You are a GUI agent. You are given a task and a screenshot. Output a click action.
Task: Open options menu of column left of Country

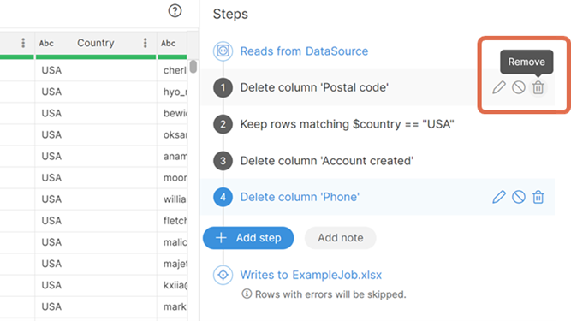pyautogui.click(x=23, y=43)
